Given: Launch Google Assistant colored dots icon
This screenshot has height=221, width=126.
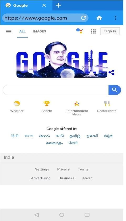Looking at the screenshot, I should coord(80,31).
